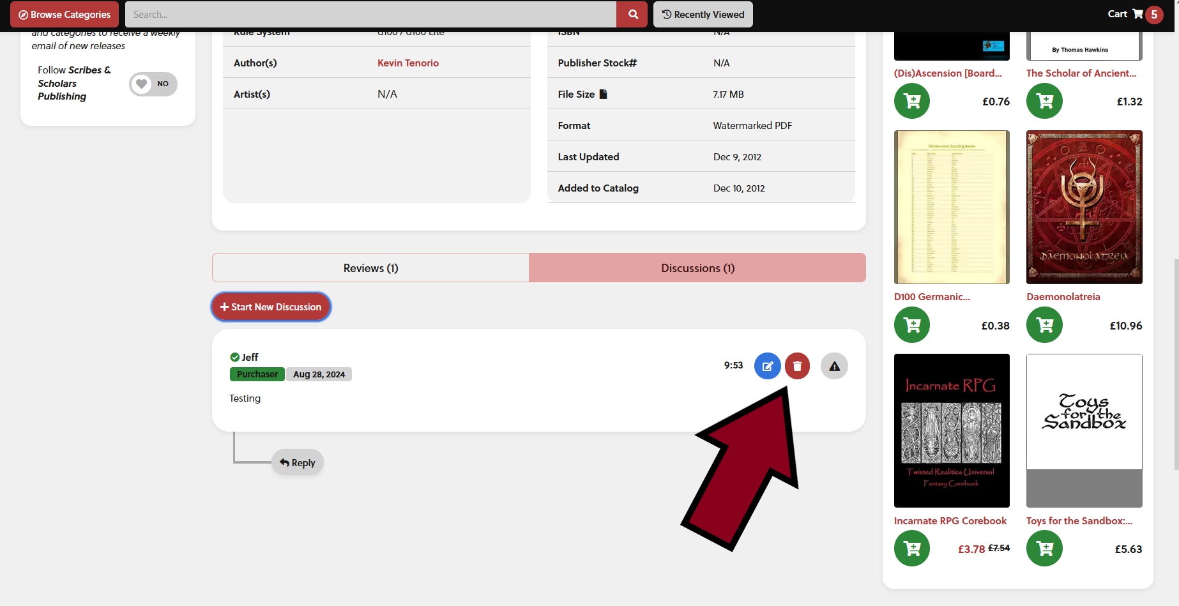Click the search magnifier button
1179x606 pixels.
632,14
